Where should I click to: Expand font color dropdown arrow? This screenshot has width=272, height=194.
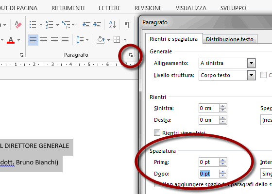click(x=19, y=40)
